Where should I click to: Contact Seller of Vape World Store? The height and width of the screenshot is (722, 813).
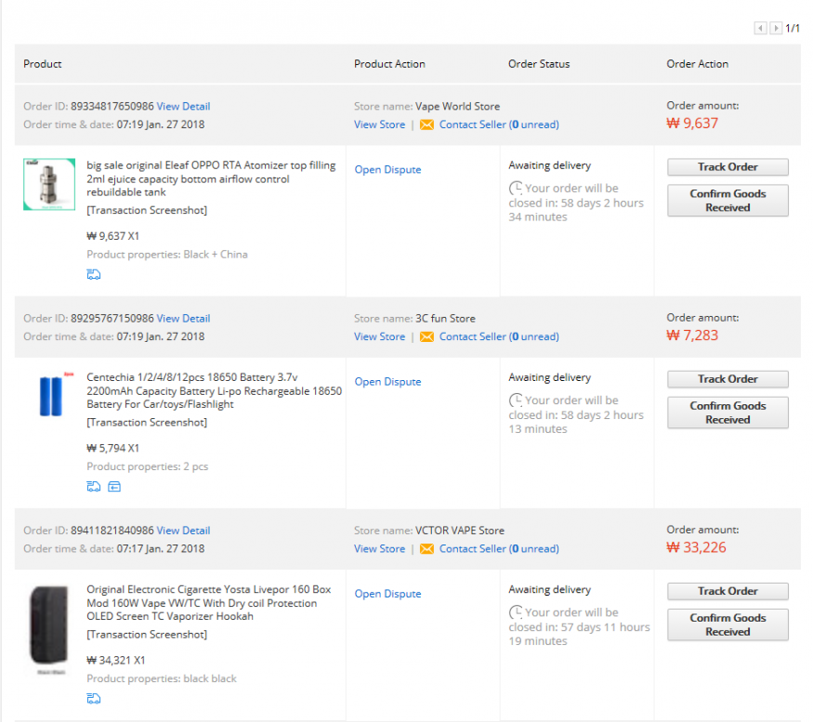tap(499, 125)
